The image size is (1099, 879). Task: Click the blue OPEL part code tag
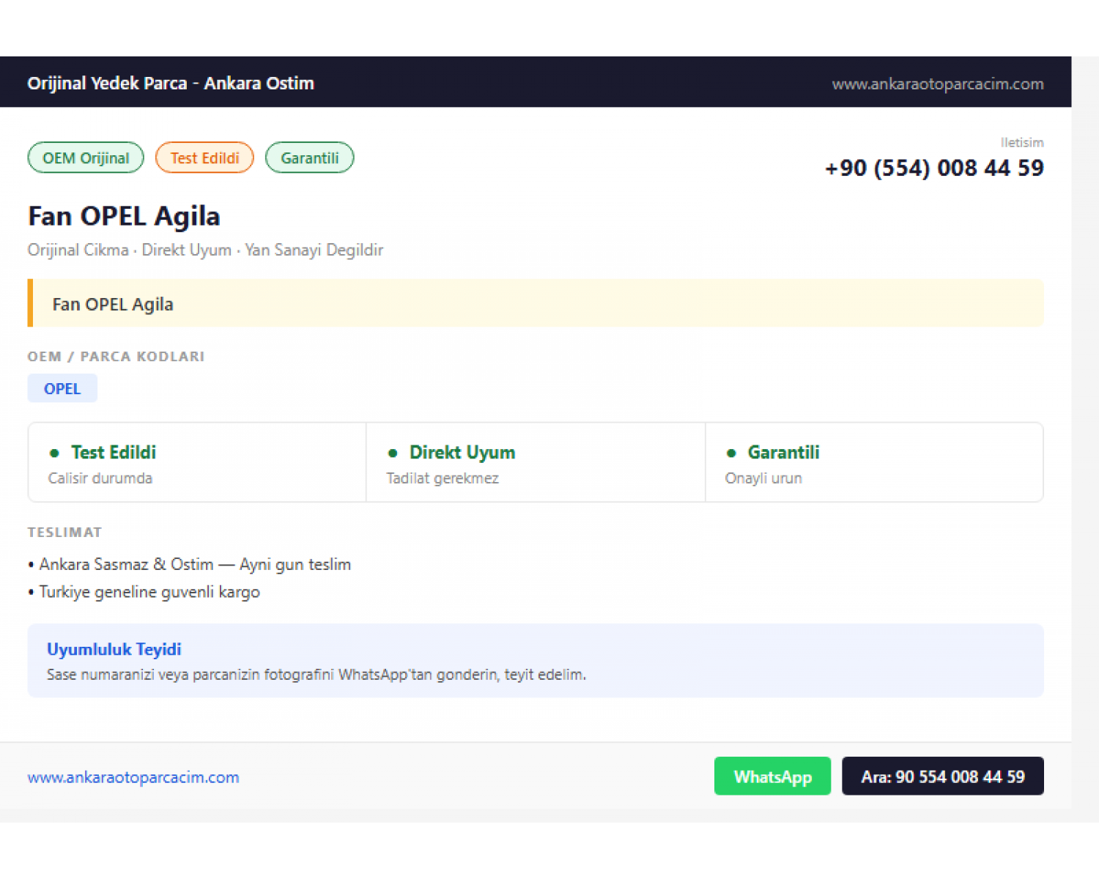click(x=62, y=388)
